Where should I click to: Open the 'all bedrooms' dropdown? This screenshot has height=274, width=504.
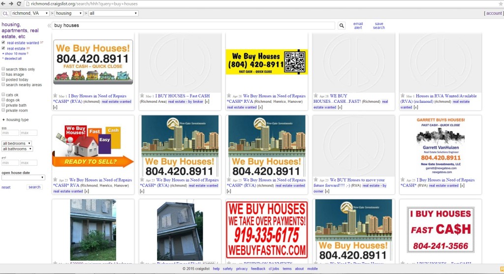coord(17,143)
